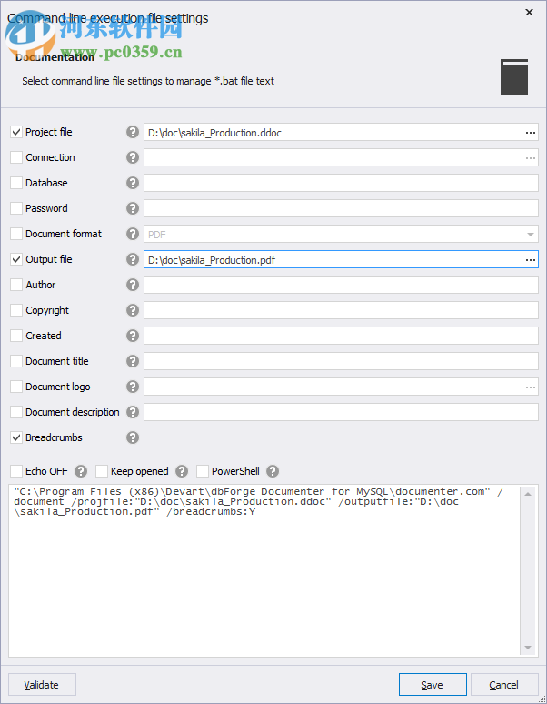The width and height of the screenshot is (547, 704).
Task: Expand the Document format PDF dropdown
Action: pos(531,235)
